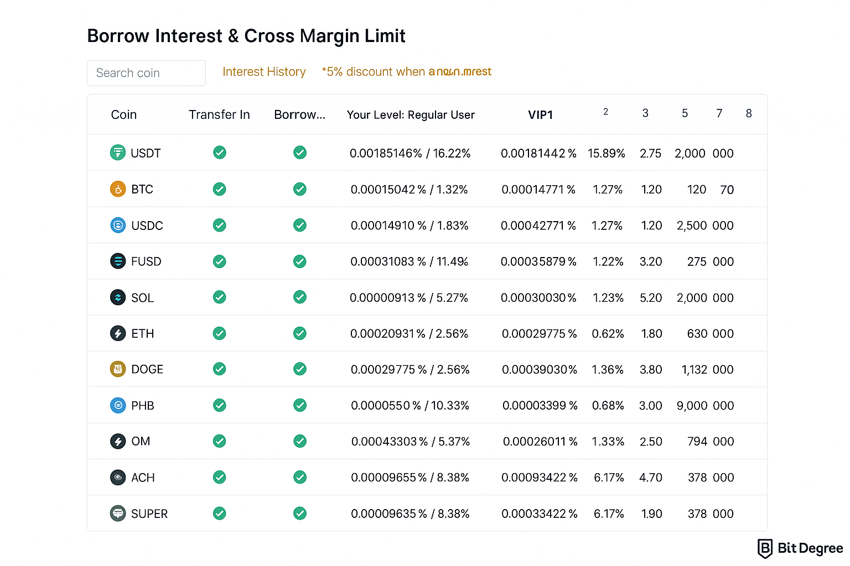The image size is (850, 566).
Task: Select the USDC coin icon
Action: [x=117, y=226]
